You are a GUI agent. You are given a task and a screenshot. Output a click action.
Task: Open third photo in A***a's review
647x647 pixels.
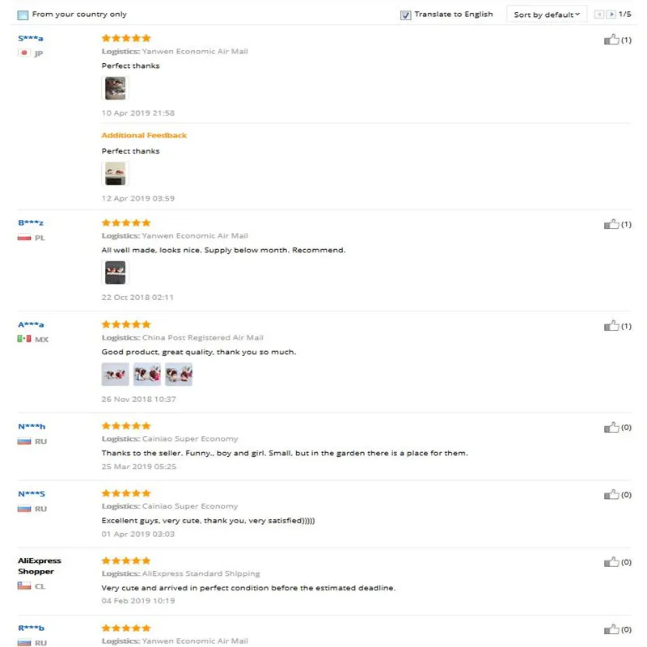(x=179, y=374)
